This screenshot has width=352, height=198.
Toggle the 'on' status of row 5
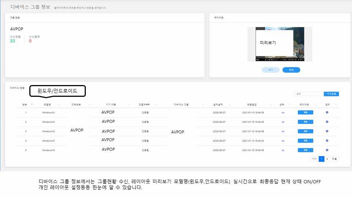pyautogui.click(x=283, y=150)
